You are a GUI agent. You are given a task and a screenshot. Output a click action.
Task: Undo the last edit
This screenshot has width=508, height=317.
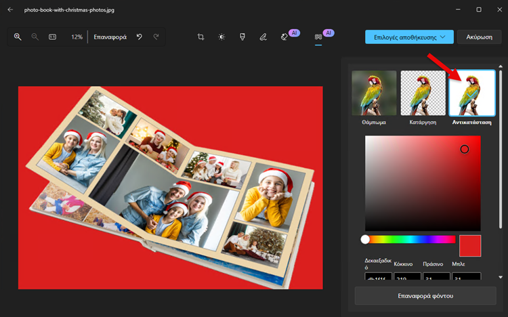[x=140, y=37]
